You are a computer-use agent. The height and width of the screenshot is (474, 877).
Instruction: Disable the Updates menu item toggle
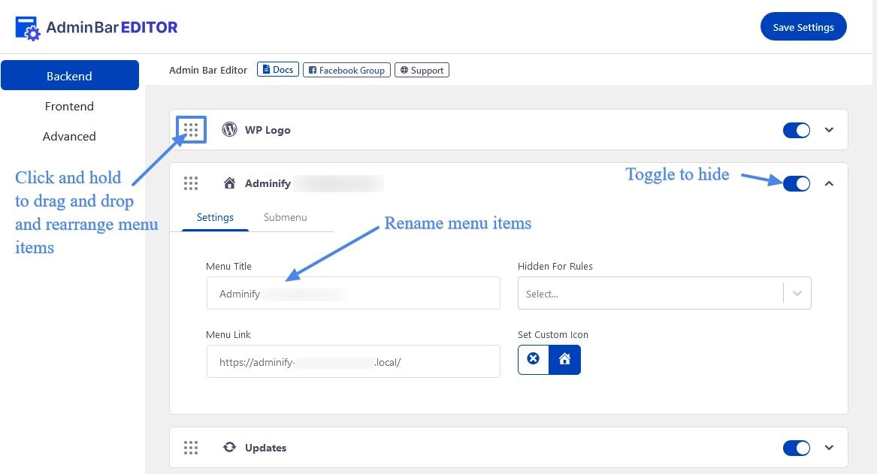coord(796,447)
